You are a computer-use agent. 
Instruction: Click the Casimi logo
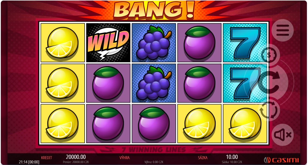[x=281, y=160]
